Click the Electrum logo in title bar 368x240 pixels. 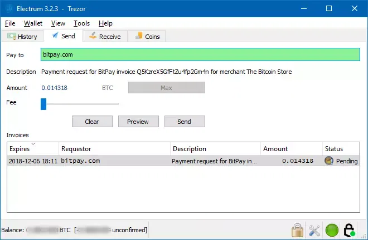click(x=9, y=9)
